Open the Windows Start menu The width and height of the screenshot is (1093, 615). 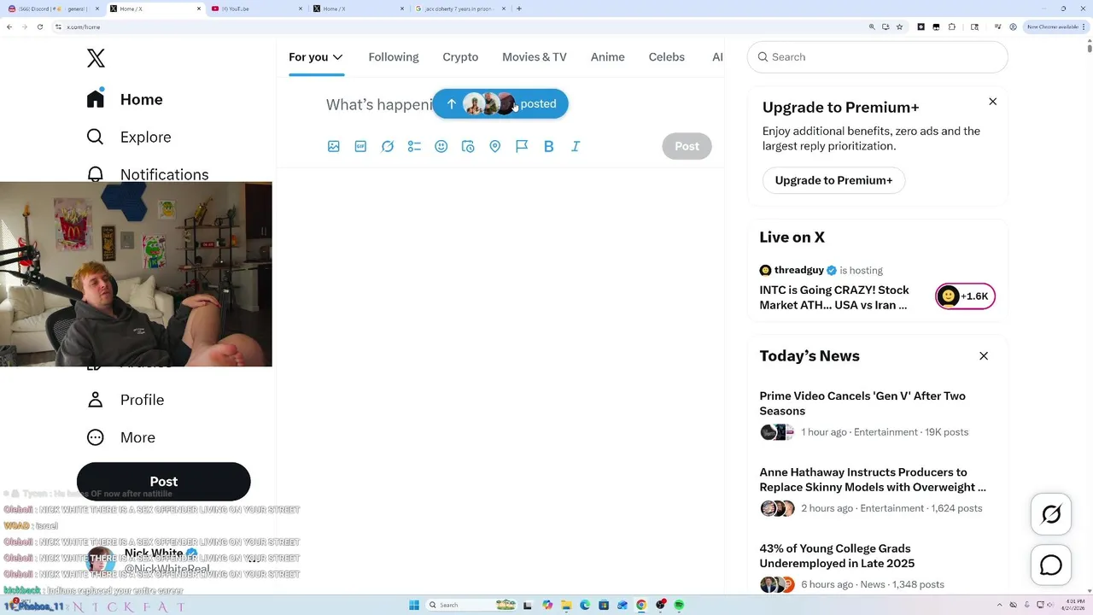414,605
